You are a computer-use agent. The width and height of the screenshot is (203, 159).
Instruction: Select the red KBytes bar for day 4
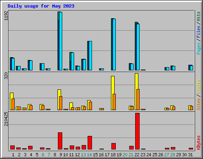(30, 148)
